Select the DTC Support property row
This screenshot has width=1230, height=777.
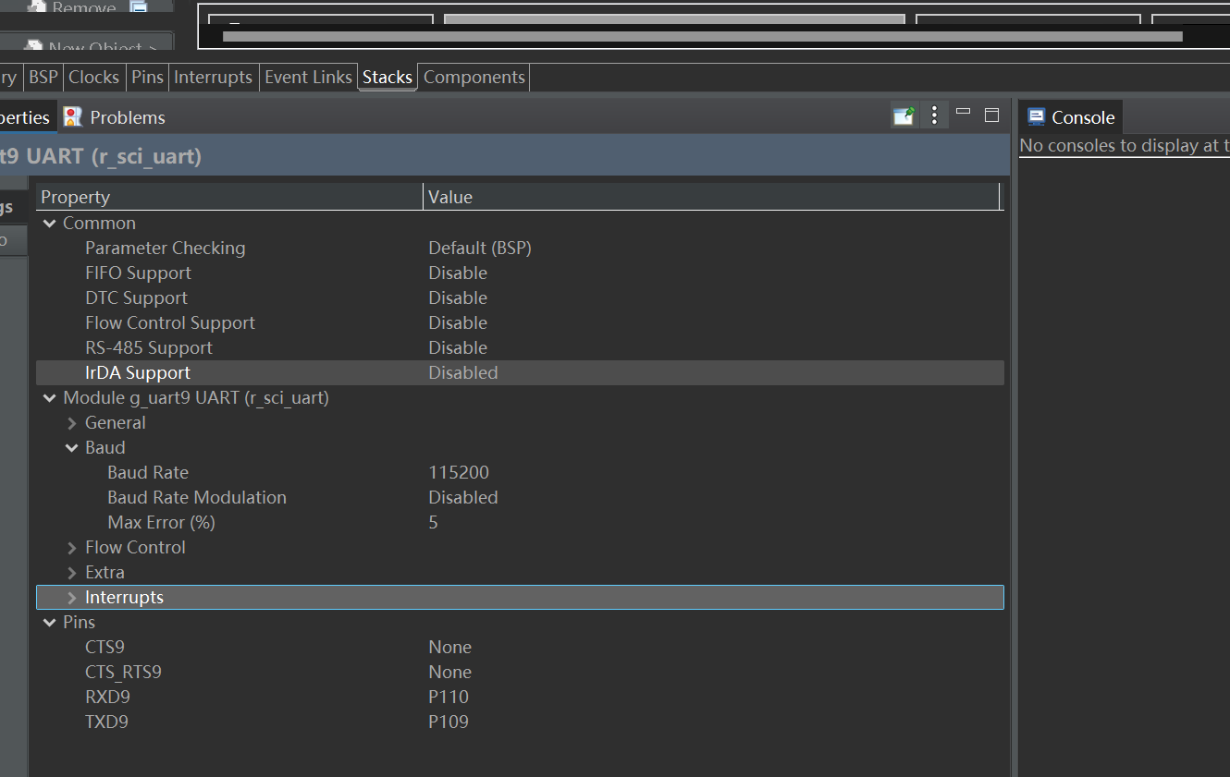pos(520,298)
